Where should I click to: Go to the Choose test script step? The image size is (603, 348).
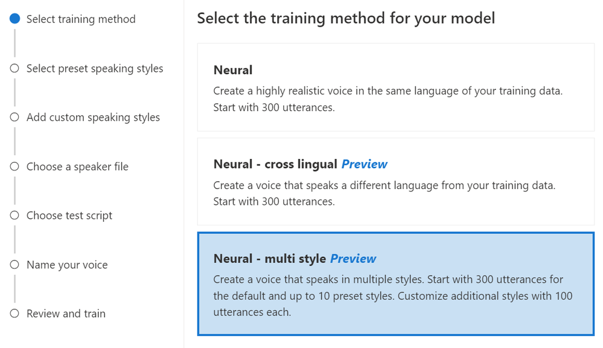coord(69,216)
